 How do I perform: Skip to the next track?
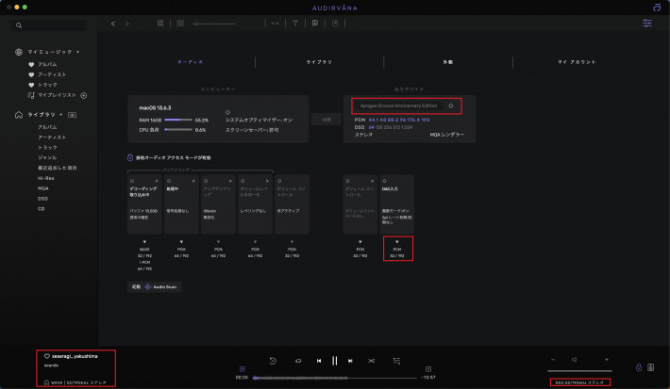pyautogui.click(x=351, y=360)
